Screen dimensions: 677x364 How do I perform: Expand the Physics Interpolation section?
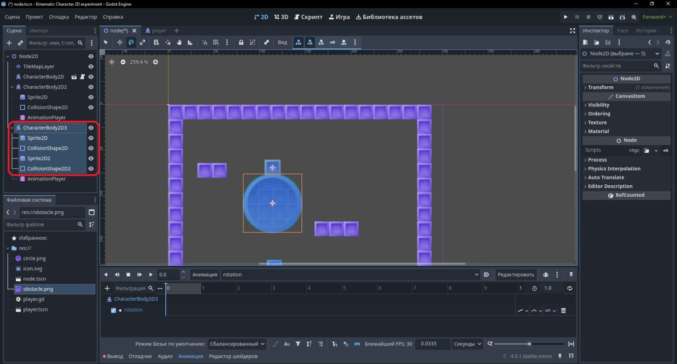(626, 169)
